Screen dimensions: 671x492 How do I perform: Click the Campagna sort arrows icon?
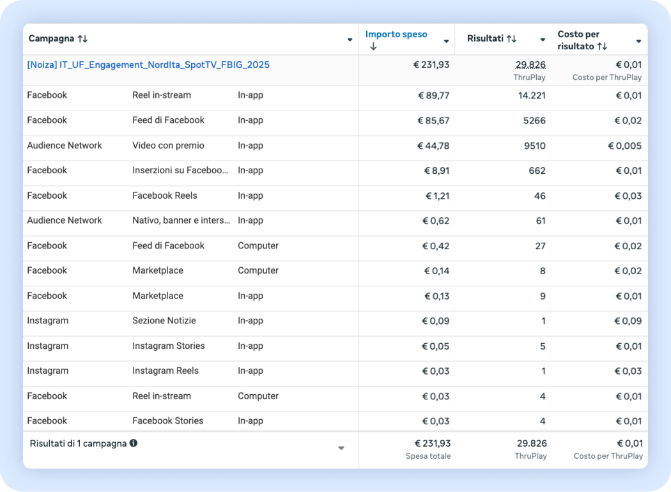point(82,39)
